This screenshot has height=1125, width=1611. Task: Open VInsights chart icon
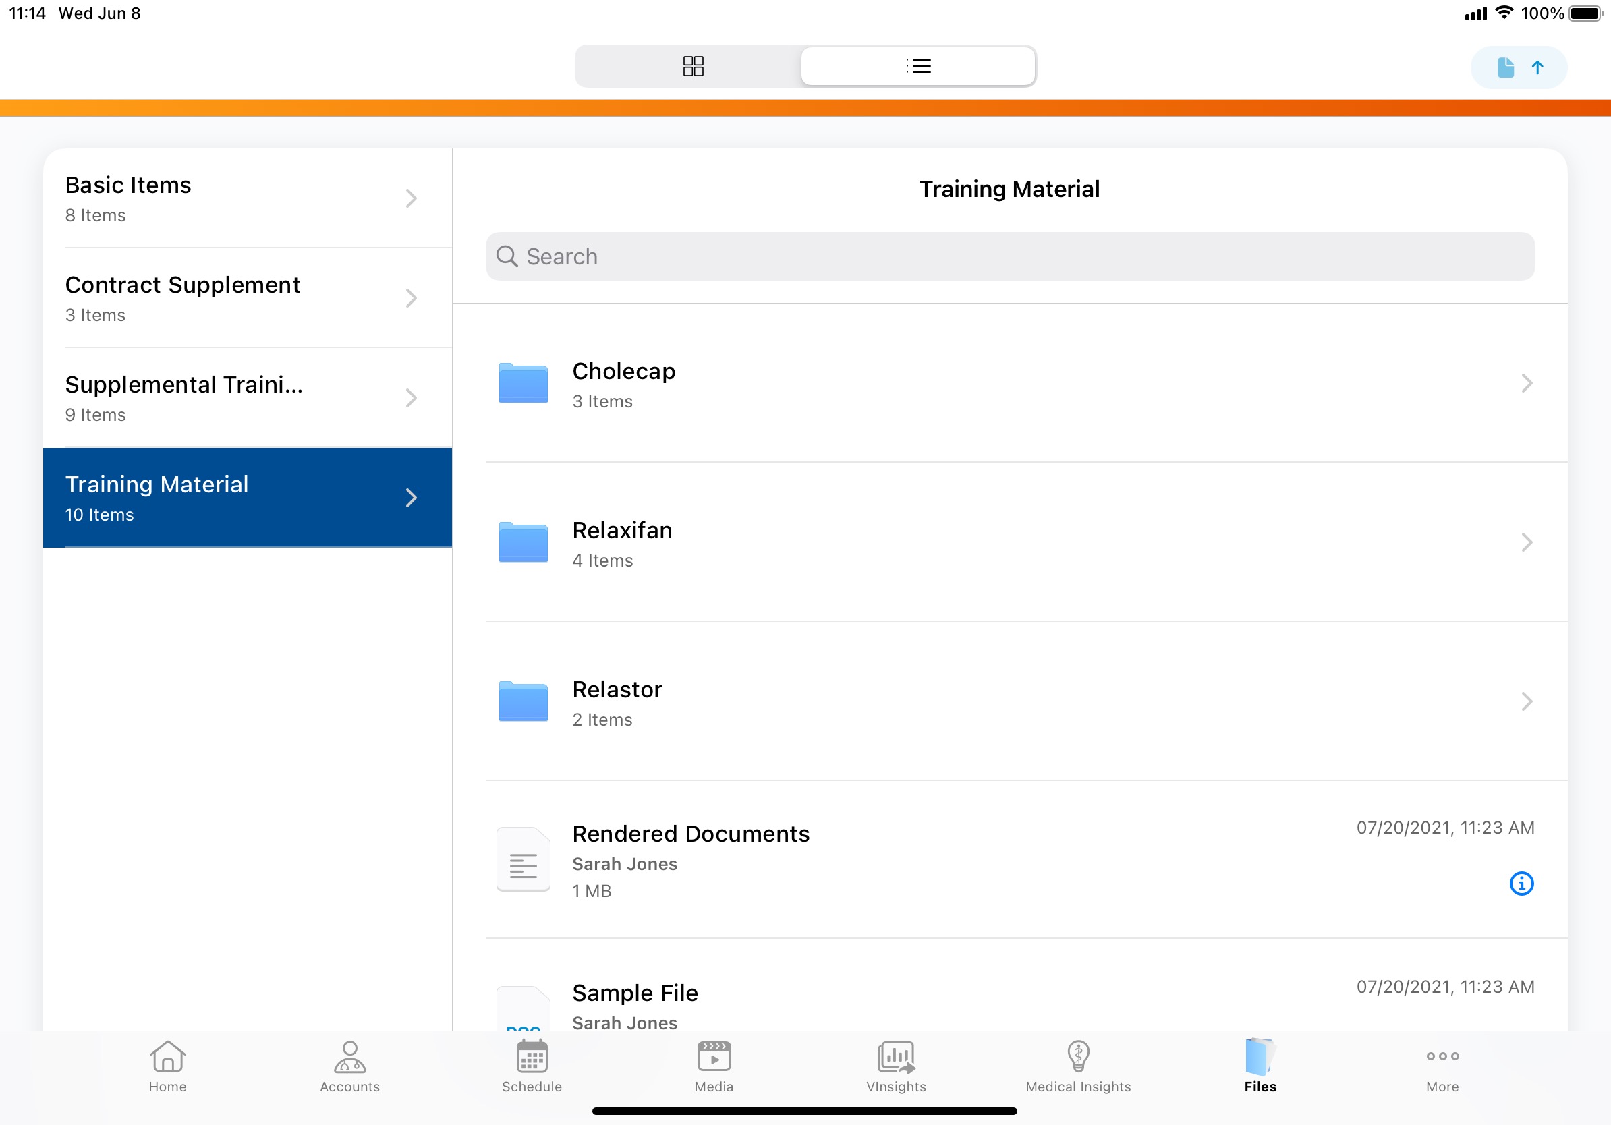point(896,1056)
